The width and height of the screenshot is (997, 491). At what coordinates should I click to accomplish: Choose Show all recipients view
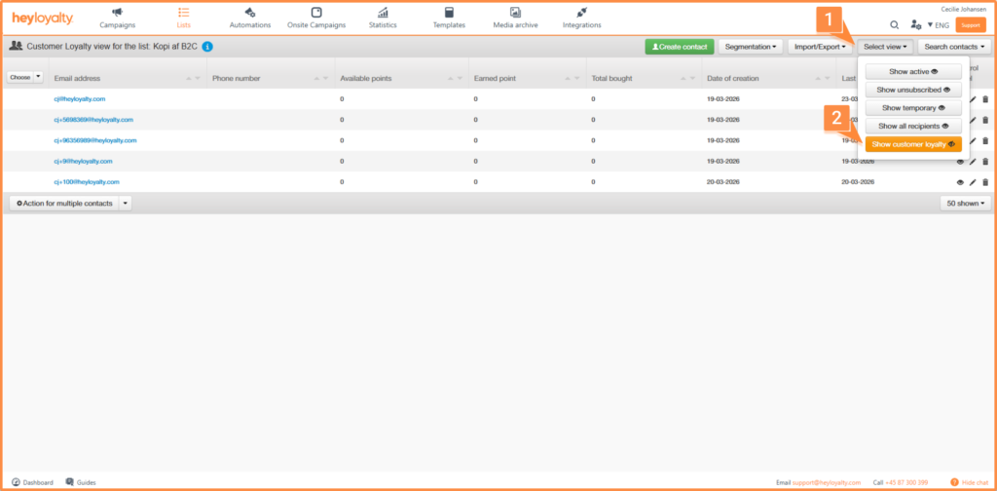[x=913, y=126]
